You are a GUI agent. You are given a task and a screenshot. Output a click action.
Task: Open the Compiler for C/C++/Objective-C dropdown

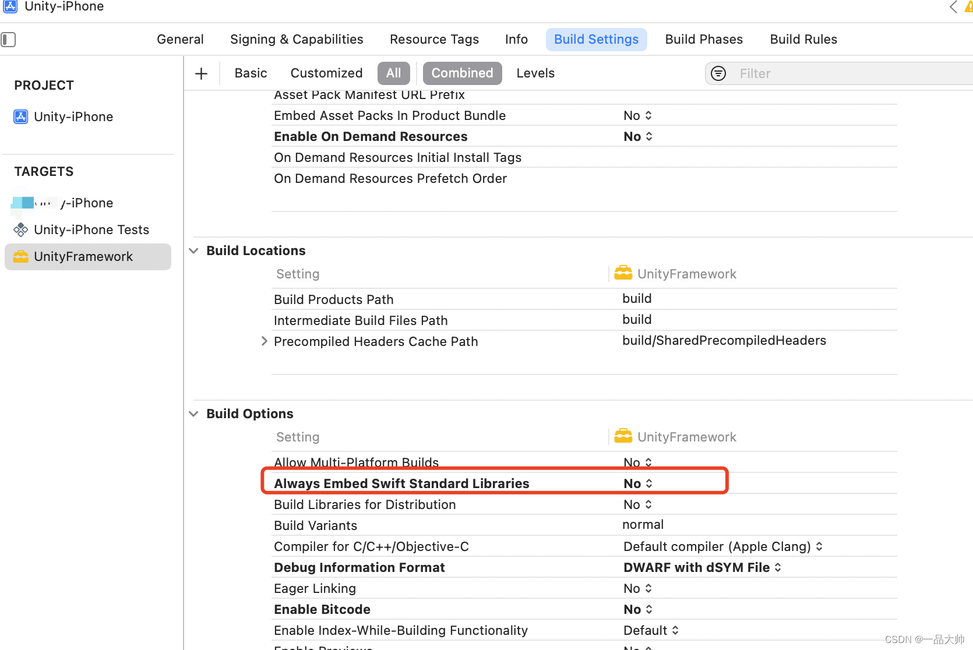pyautogui.click(x=723, y=547)
